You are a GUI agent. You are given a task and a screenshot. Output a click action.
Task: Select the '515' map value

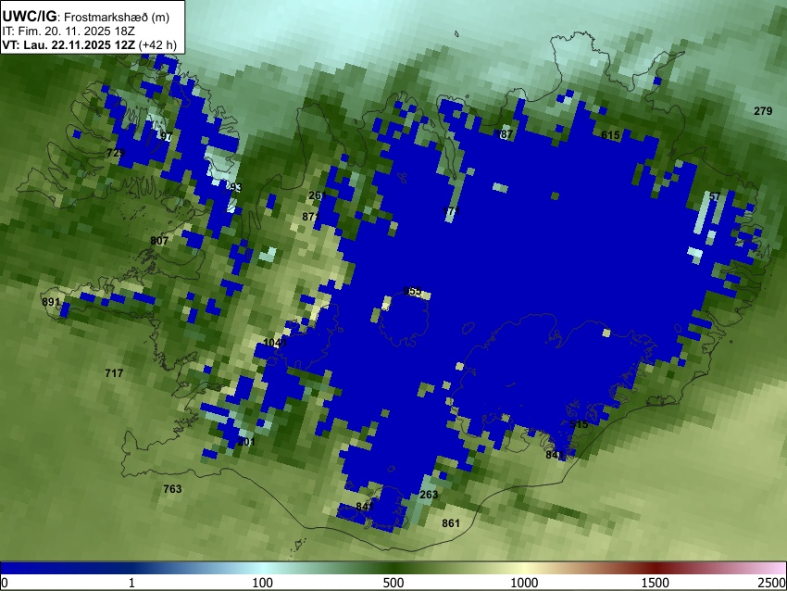click(x=579, y=424)
